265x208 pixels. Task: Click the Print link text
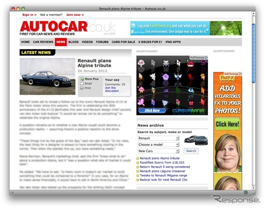(x=88, y=88)
